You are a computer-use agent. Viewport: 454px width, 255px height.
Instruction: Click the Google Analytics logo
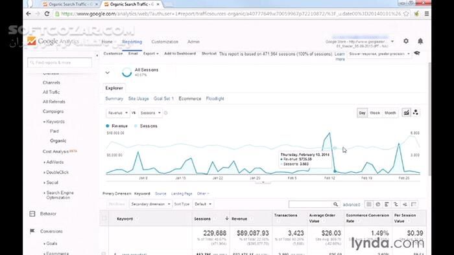pos(53,41)
